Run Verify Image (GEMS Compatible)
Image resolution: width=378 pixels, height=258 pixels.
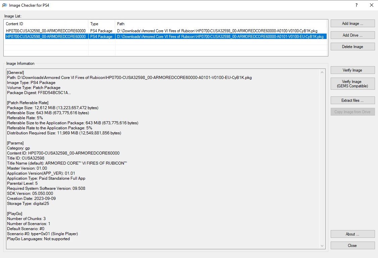point(352,84)
